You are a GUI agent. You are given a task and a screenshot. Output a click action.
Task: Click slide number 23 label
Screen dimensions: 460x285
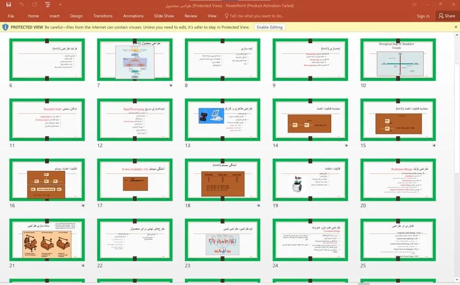(188, 266)
